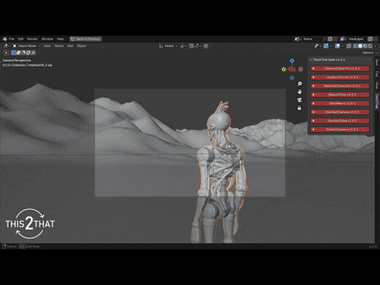The width and height of the screenshot is (380, 285).
Task: Switch to Material Preview shading
Action: pos(365,46)
